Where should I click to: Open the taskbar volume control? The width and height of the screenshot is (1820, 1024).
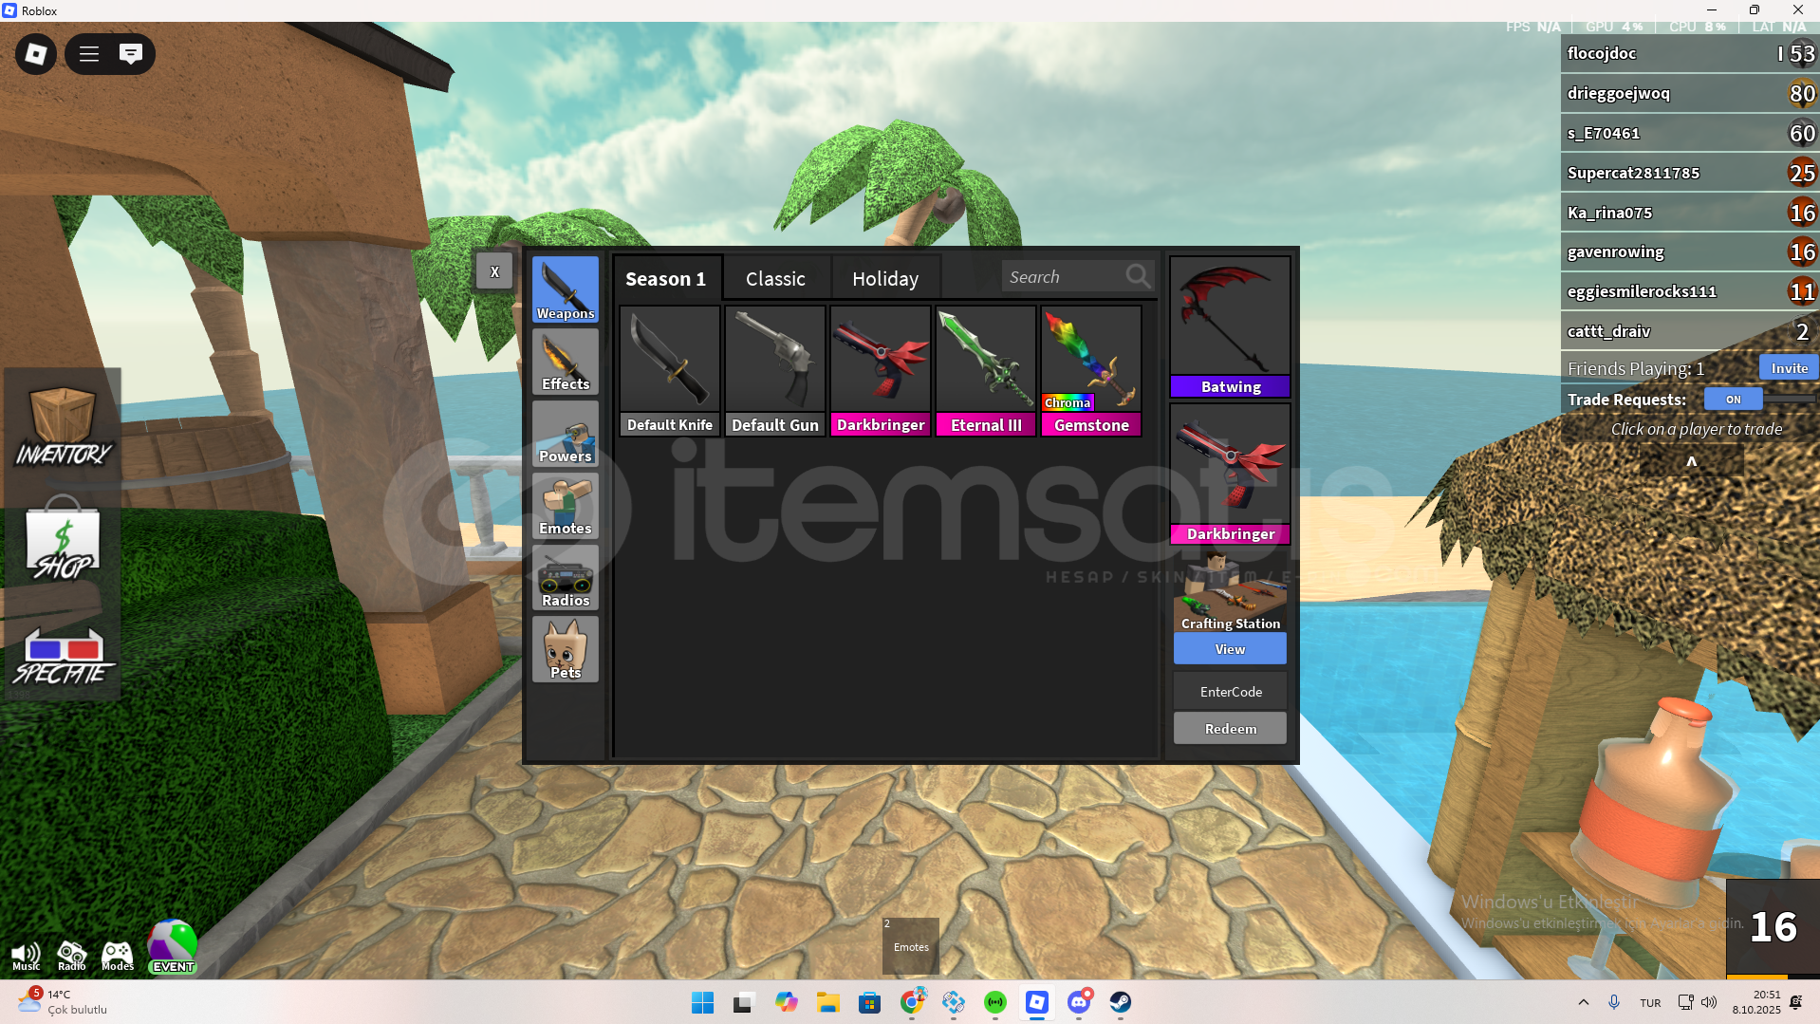[x=1709, y=1002]
